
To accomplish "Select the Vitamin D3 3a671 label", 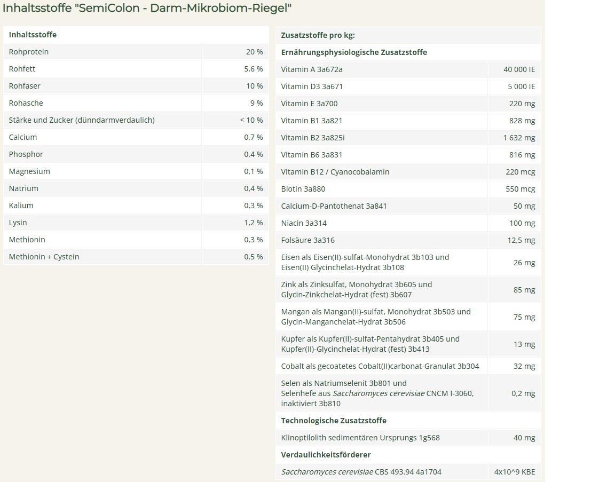I will 312,86.
